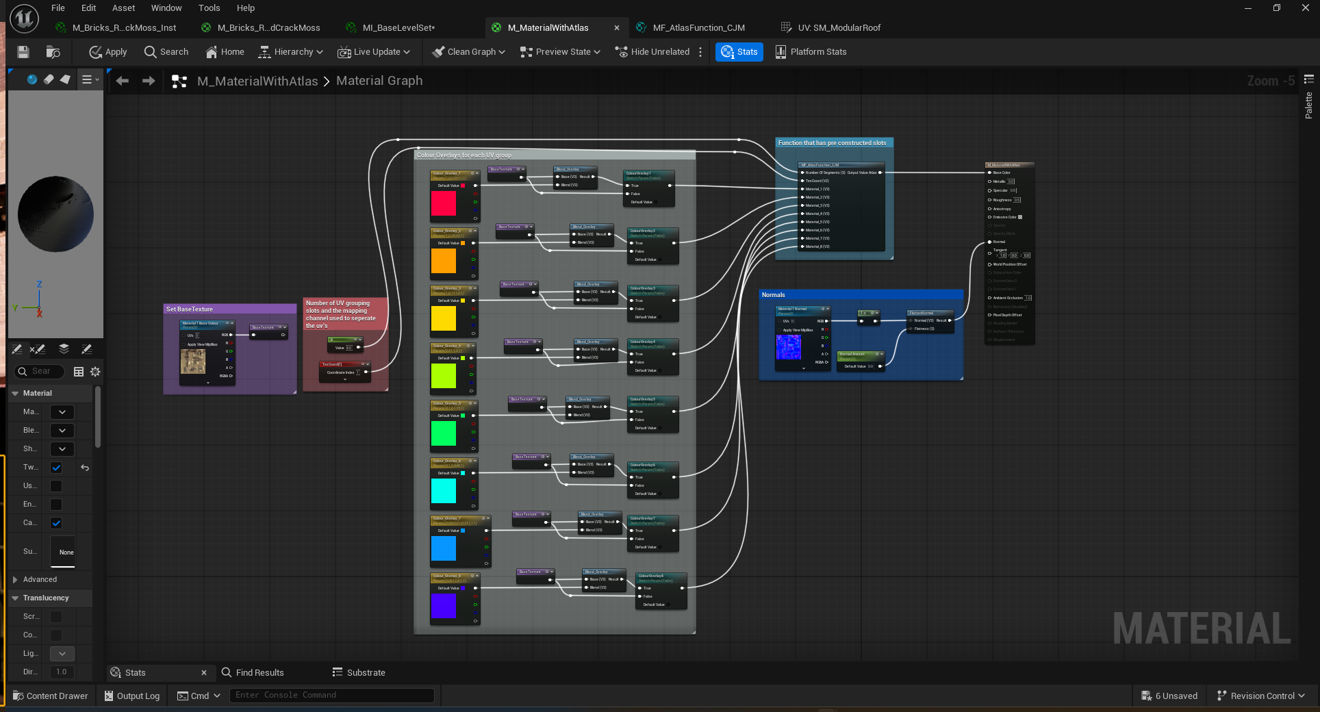Expand the Hierarchy dropdown
This screenshot has width=1320, height=712.
[x=290, y=52]
